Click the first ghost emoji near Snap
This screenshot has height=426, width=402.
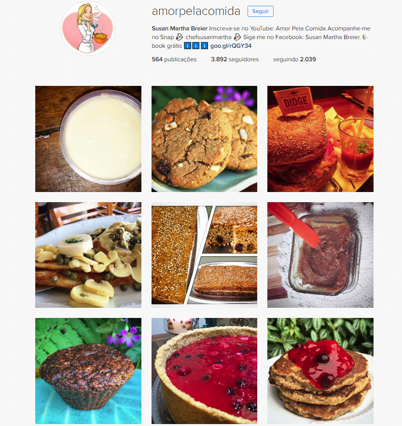click(x=180, y=37)
